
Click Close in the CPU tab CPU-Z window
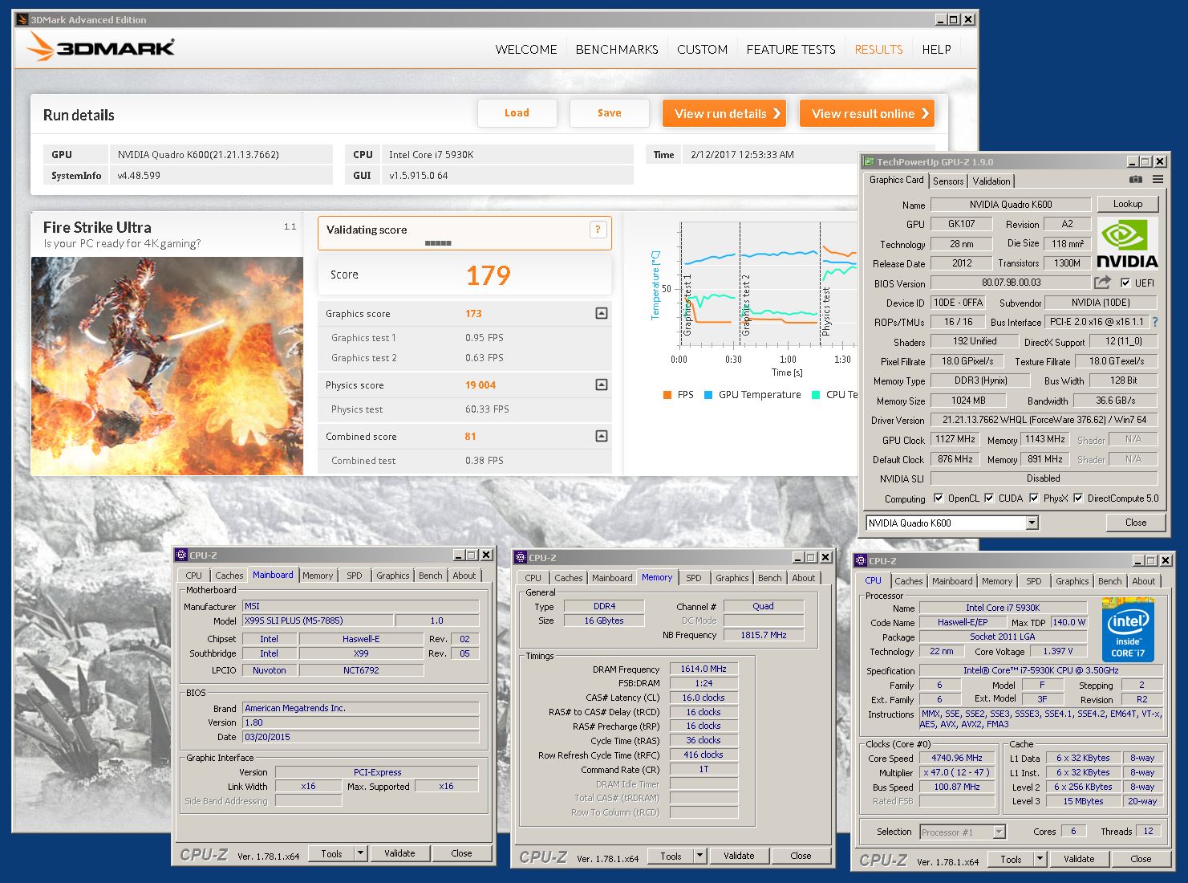point(1141,859)
